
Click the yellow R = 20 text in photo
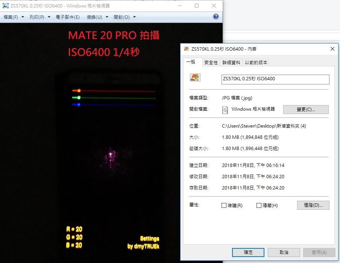tap(74, 229)
